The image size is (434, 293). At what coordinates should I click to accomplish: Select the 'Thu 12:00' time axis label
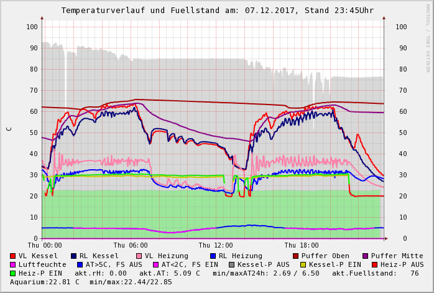coord(216,246)
